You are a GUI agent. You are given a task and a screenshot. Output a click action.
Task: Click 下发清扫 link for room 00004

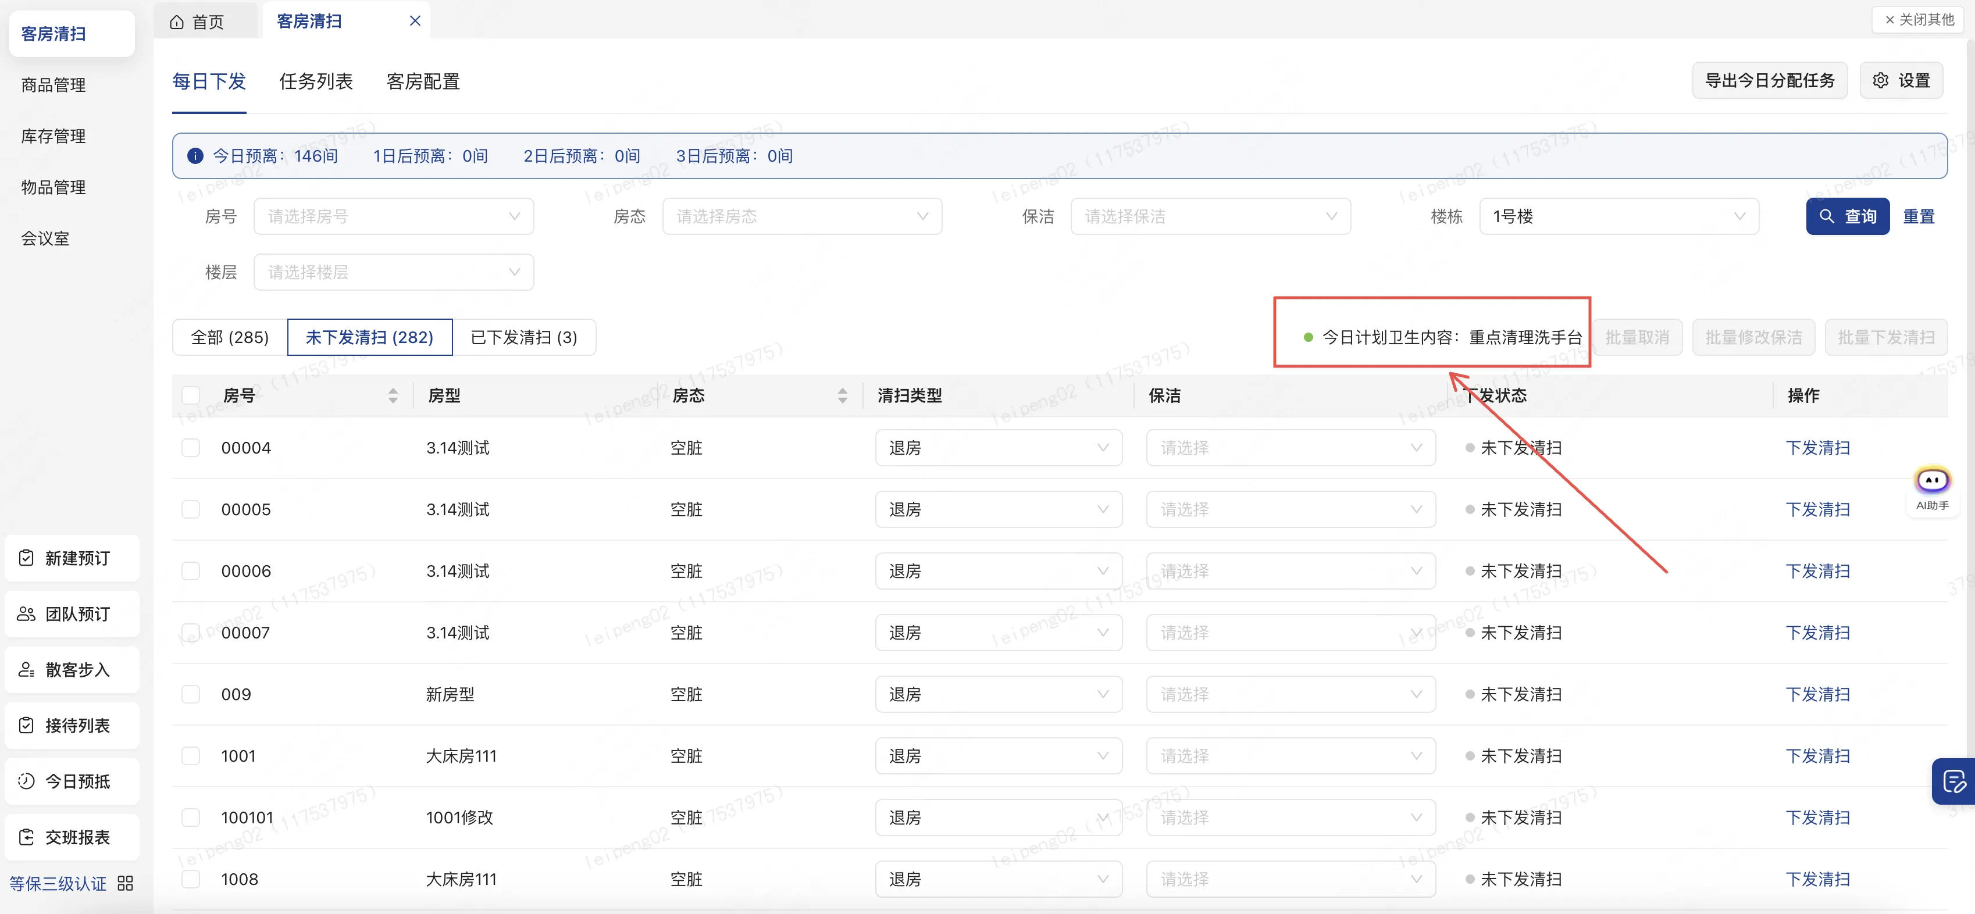click(1817, 448)
